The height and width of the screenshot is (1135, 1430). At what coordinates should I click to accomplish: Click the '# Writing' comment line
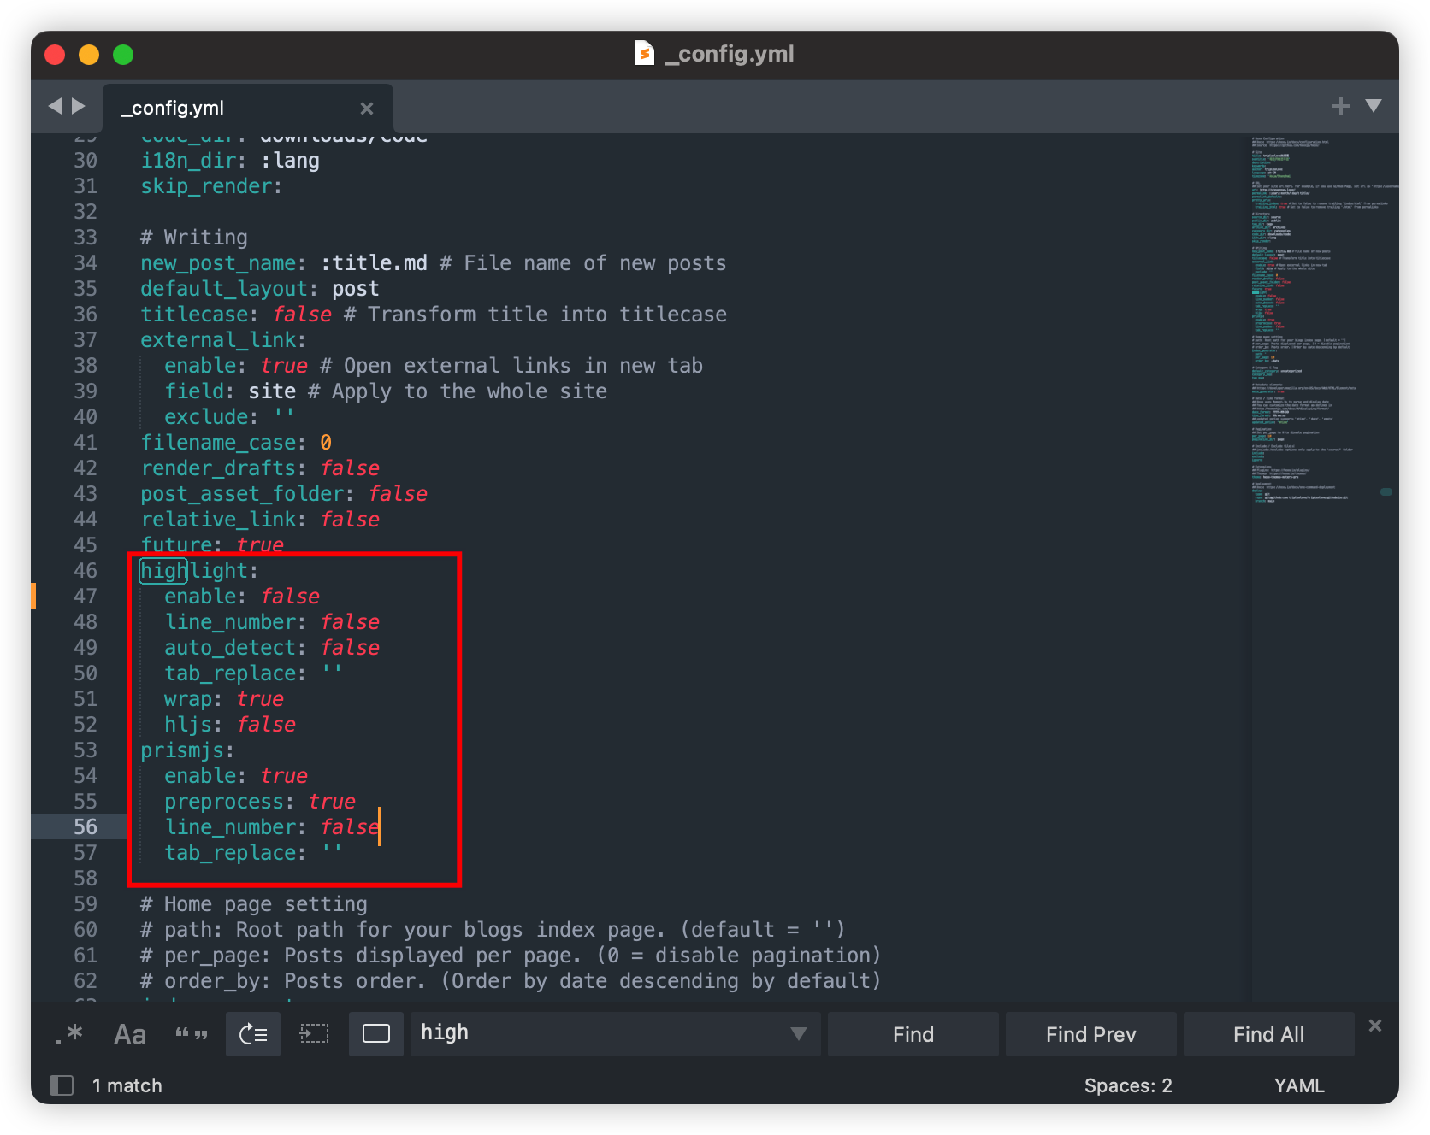click(194, 238)
